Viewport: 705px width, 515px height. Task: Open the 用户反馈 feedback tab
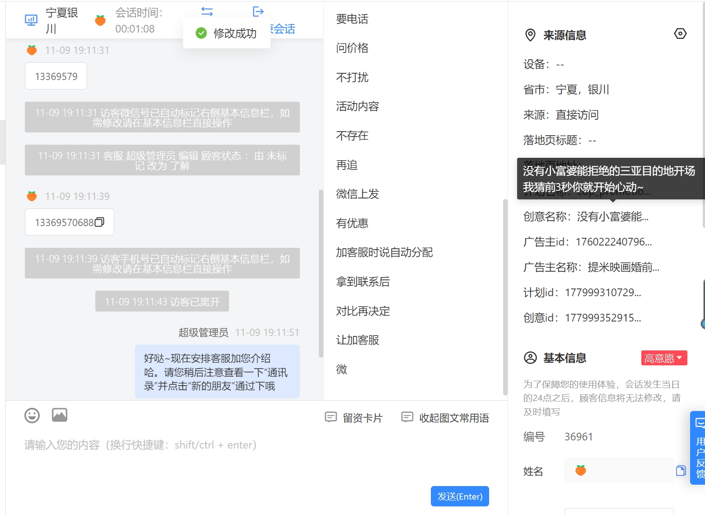699,448
